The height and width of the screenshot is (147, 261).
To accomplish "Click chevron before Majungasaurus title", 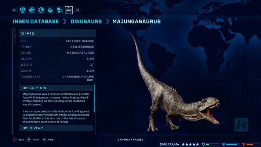I will (108, 22).
